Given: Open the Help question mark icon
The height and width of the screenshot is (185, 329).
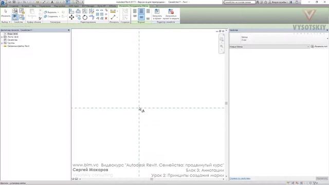Looking at the screenshot, I should point(297,2).
